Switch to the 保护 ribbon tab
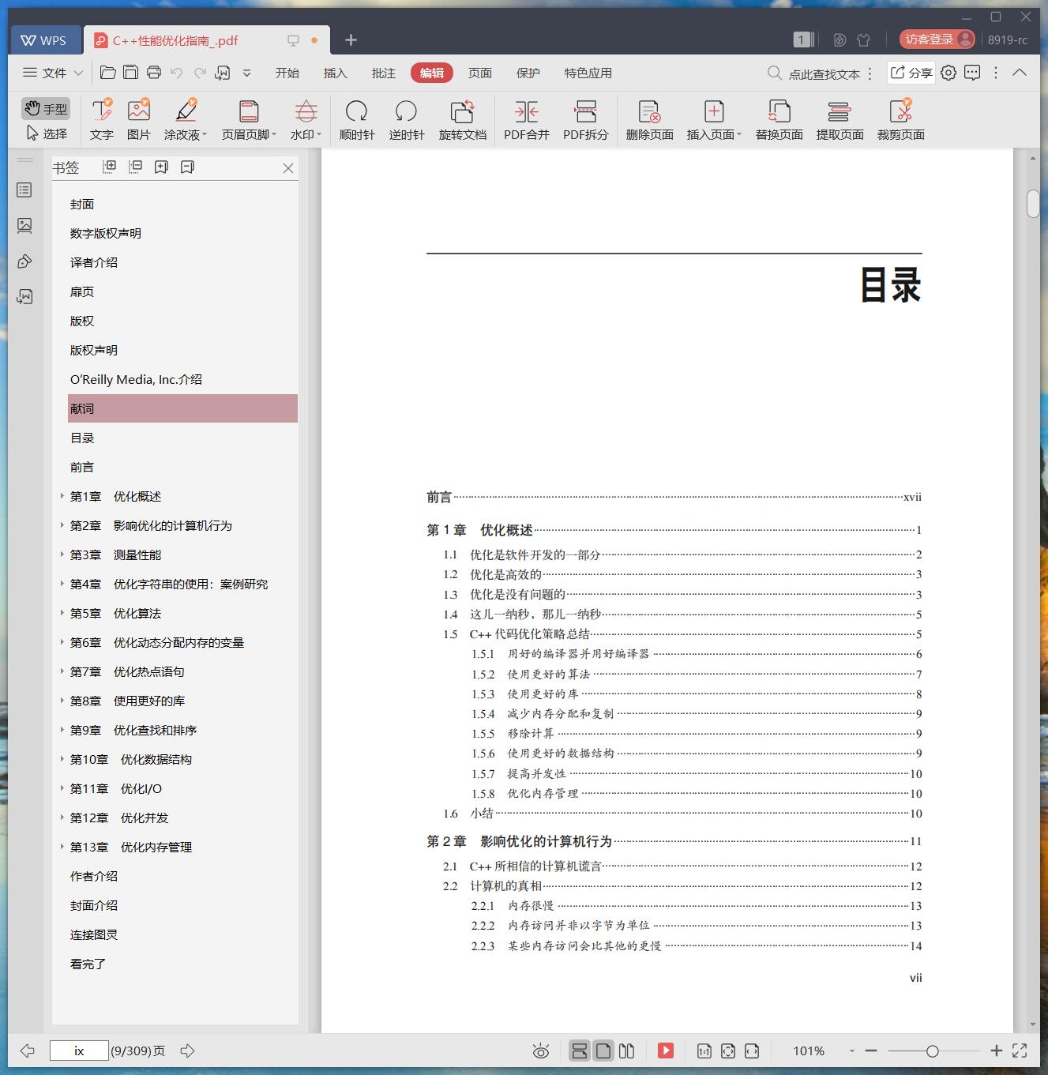 click(528, 73)
